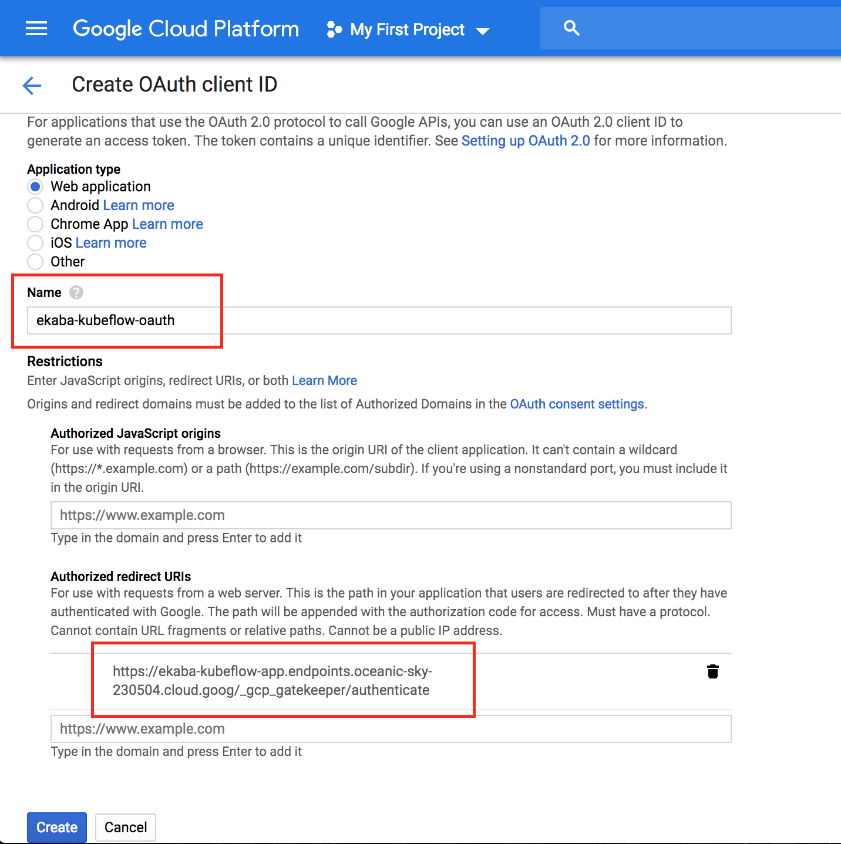Screen dimensions: 841x844
Task: Click the Authorized redirect URIs heading
Action: (121, 576)
